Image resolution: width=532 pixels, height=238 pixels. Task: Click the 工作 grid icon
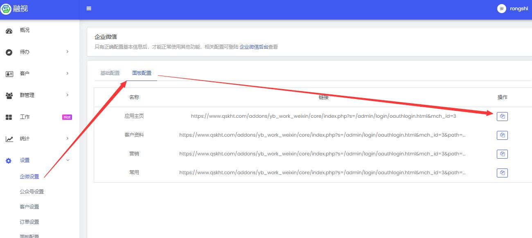(9, 117)
